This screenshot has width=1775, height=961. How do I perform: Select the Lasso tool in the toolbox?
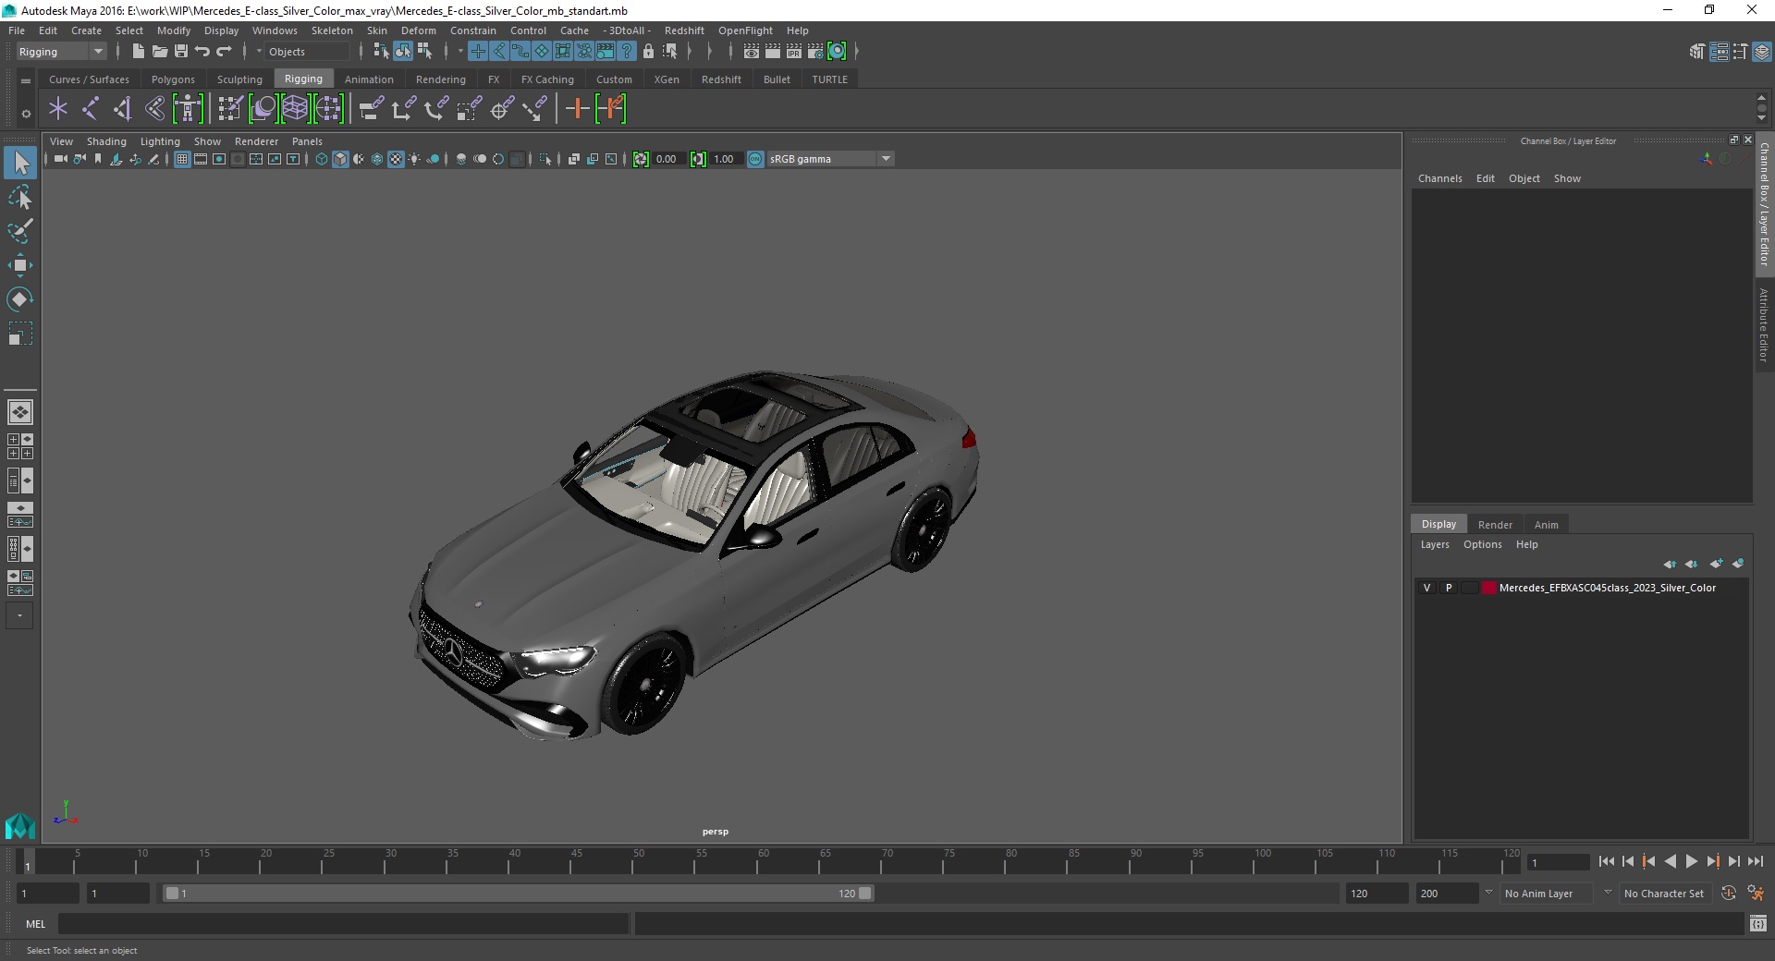(19, 198)
